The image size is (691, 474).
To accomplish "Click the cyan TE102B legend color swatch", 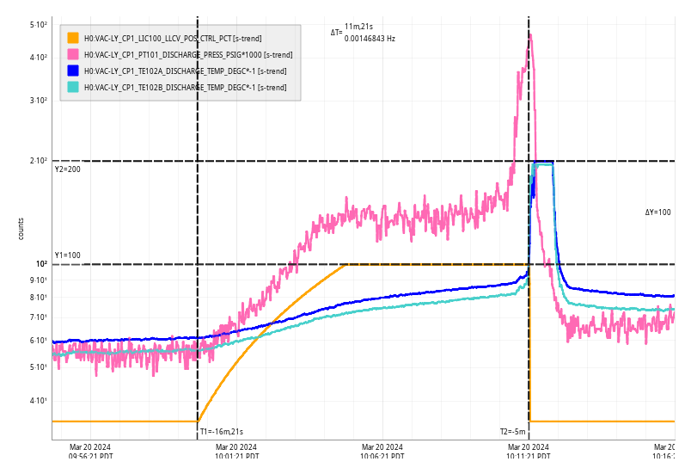I will pyautogui.click(x=73, y=87).
